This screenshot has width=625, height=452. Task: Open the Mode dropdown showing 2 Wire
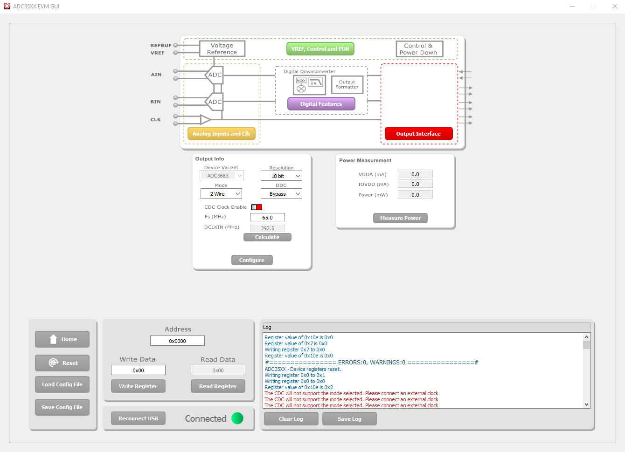pyautogui.click(x=221, y=194)
